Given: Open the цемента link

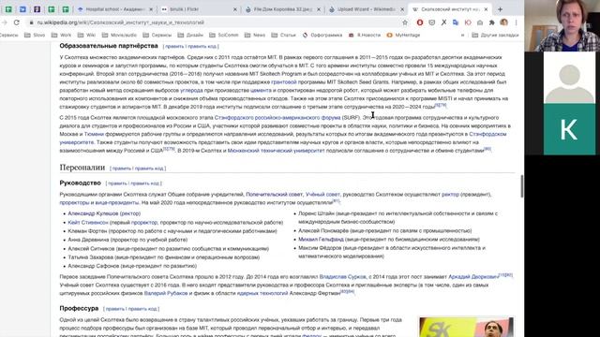Looking at the screenshot, I should [261, 91].
